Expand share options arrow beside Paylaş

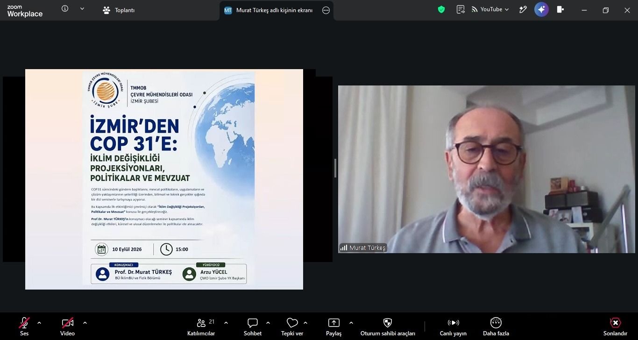click(x=351, y=323)
